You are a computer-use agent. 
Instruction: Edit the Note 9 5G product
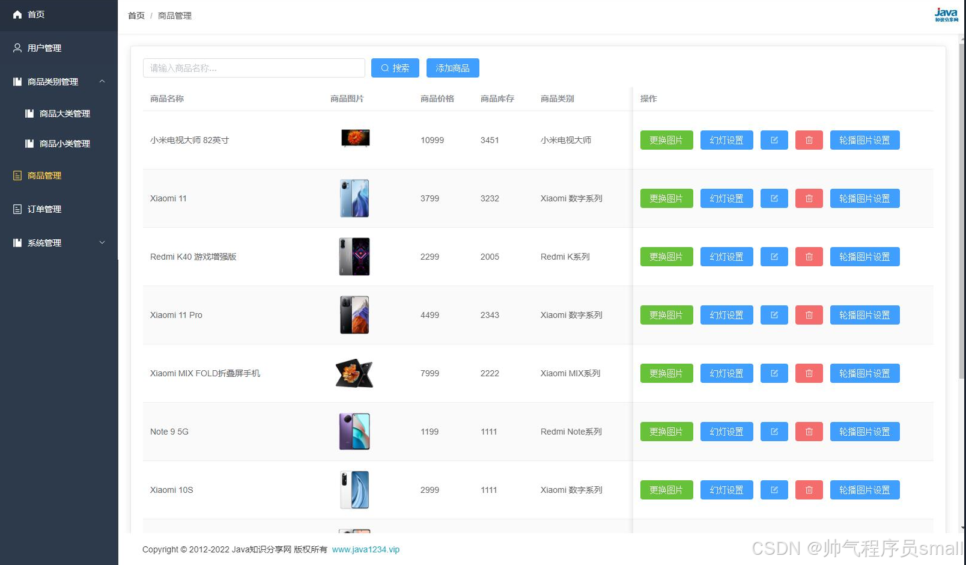pyautogui.click(x=774, y=432)
